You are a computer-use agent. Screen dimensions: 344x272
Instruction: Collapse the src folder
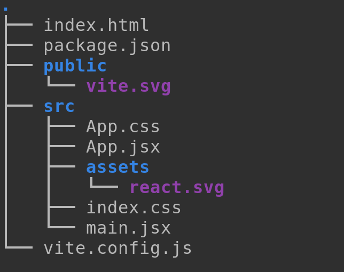[59, 107]
